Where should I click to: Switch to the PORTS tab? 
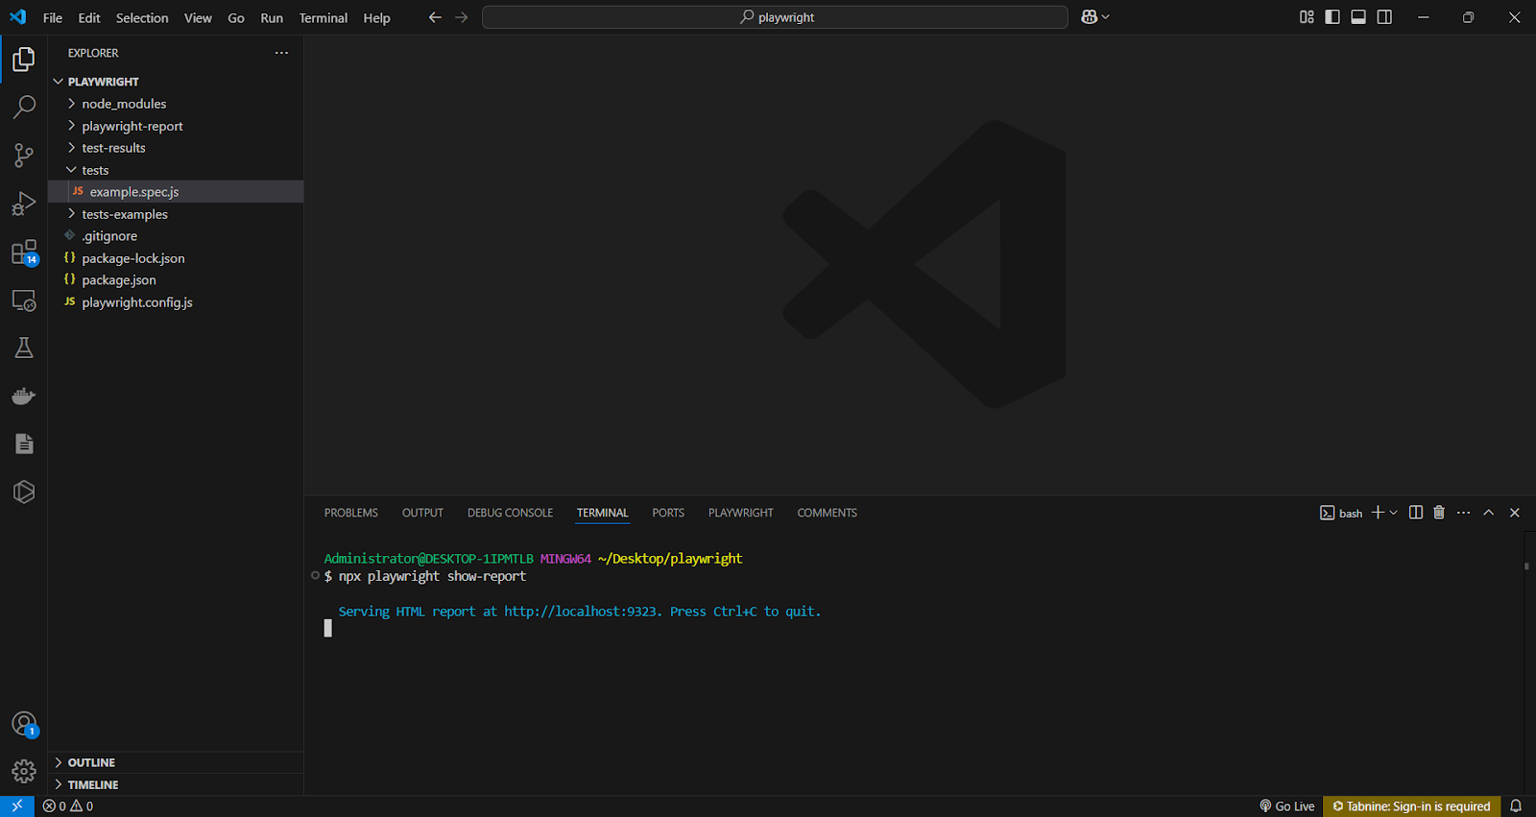click(x=668, y=513)
